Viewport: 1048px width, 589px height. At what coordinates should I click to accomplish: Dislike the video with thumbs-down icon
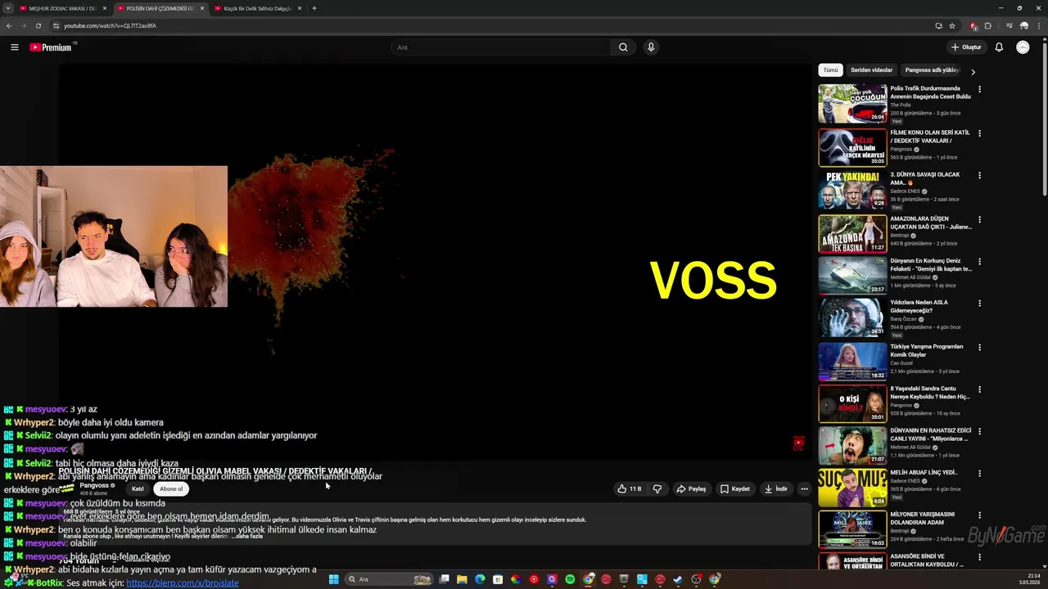657,489
